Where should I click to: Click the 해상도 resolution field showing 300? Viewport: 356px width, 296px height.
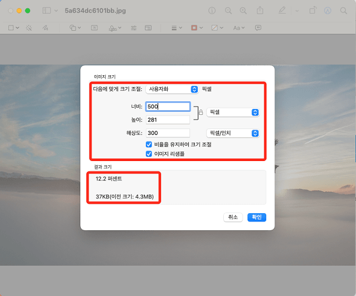tap(168, 133)
